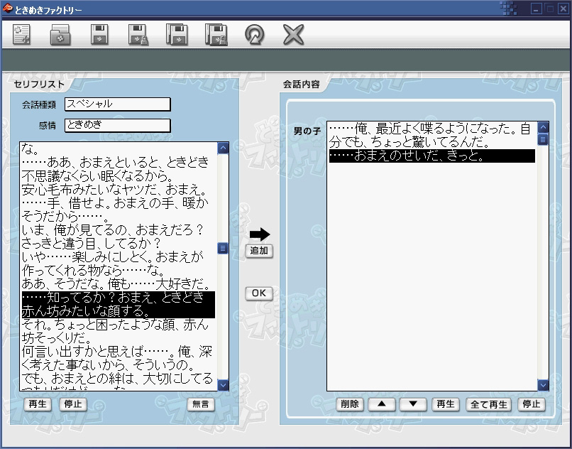572x449 pixels.
Task: Click the 会話内容 scrollbar thumb
Action: [x=543, y=139]
